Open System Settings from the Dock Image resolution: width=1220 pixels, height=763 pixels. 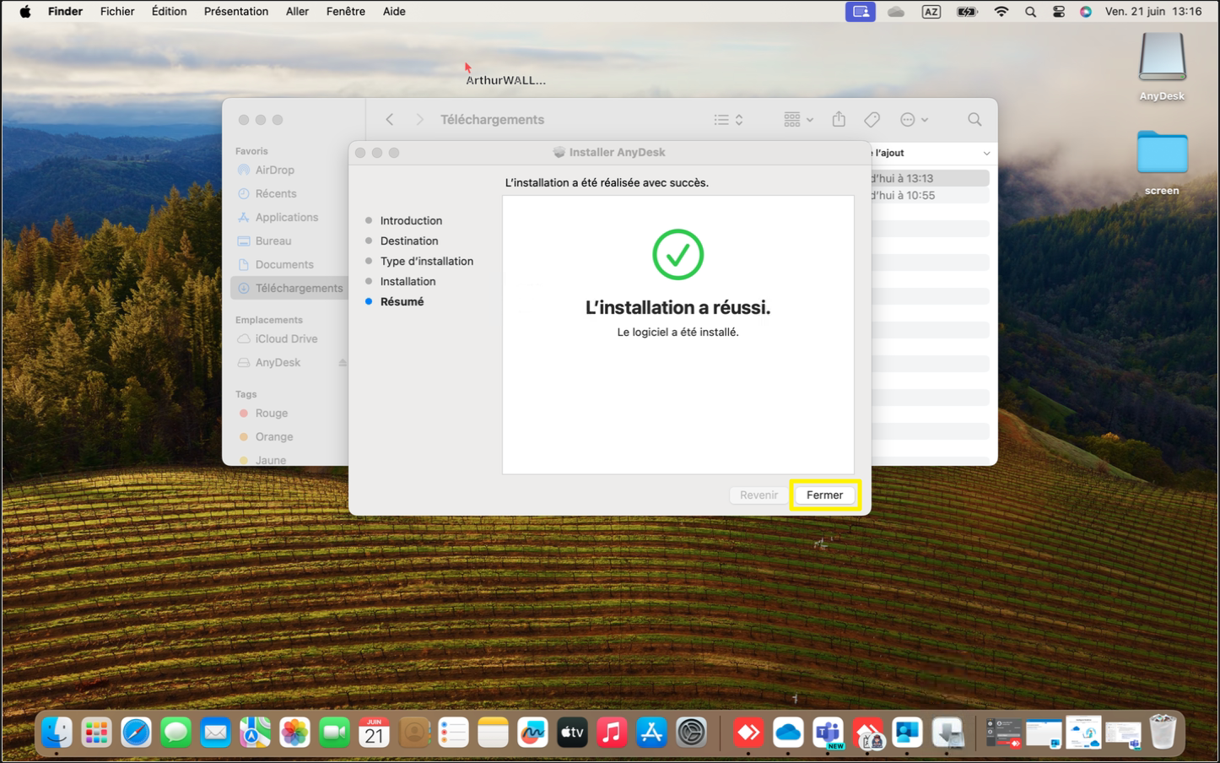click(x=691, y=733)
